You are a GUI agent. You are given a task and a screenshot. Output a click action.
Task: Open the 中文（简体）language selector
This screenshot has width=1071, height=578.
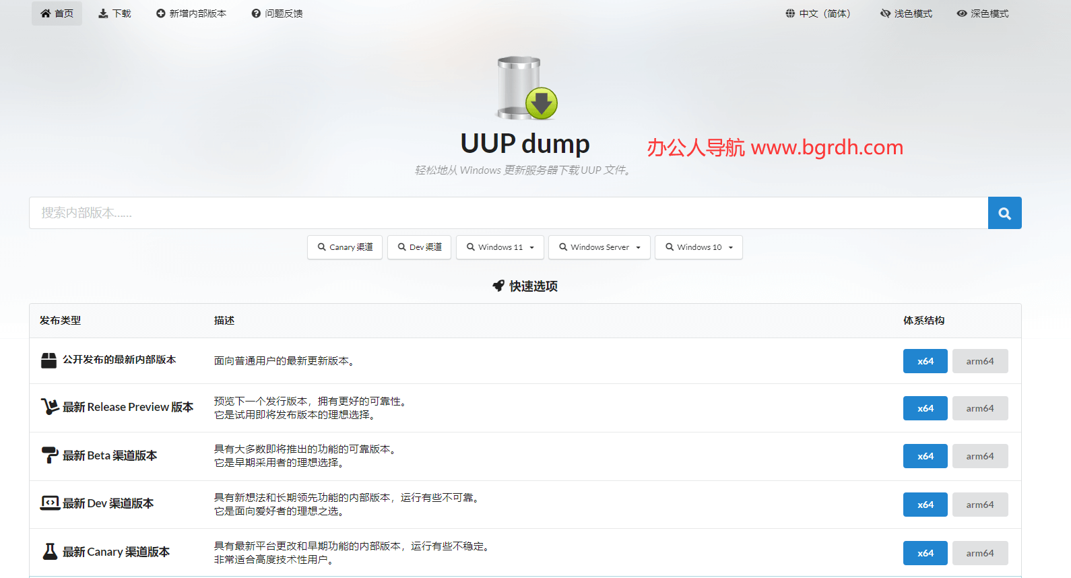(x=818, y=13)
